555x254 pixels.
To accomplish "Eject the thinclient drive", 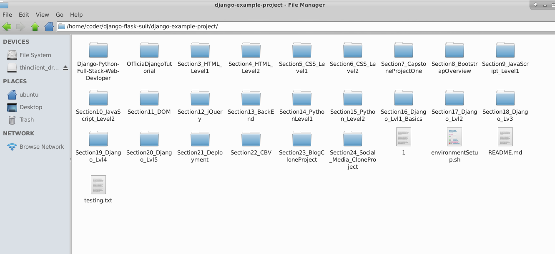I will point(65,68).
